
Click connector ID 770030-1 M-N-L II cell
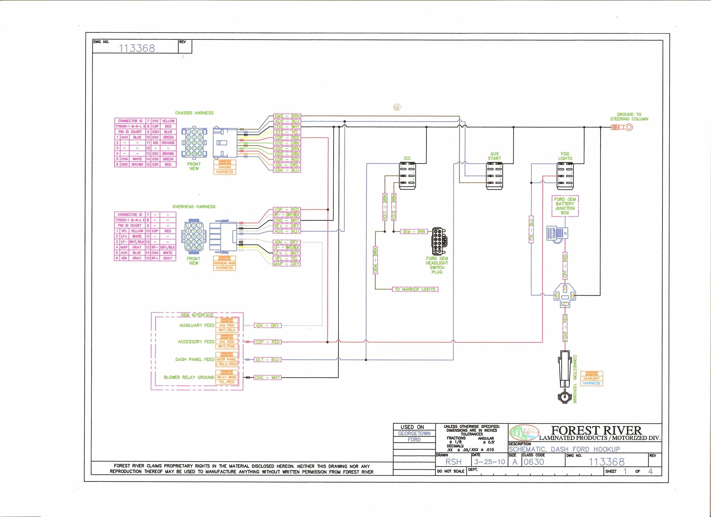(x=130, y=126)
